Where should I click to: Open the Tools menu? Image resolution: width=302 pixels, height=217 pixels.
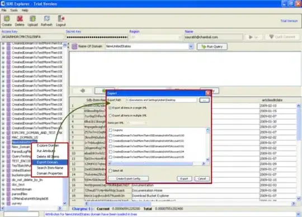point(14,10)
